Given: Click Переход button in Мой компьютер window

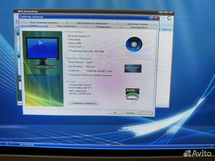Looking at the screenshot, I should (165, 30).
